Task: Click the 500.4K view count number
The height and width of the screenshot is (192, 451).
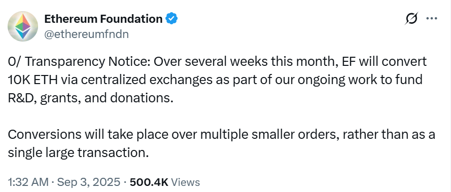Action: point(149,182)
